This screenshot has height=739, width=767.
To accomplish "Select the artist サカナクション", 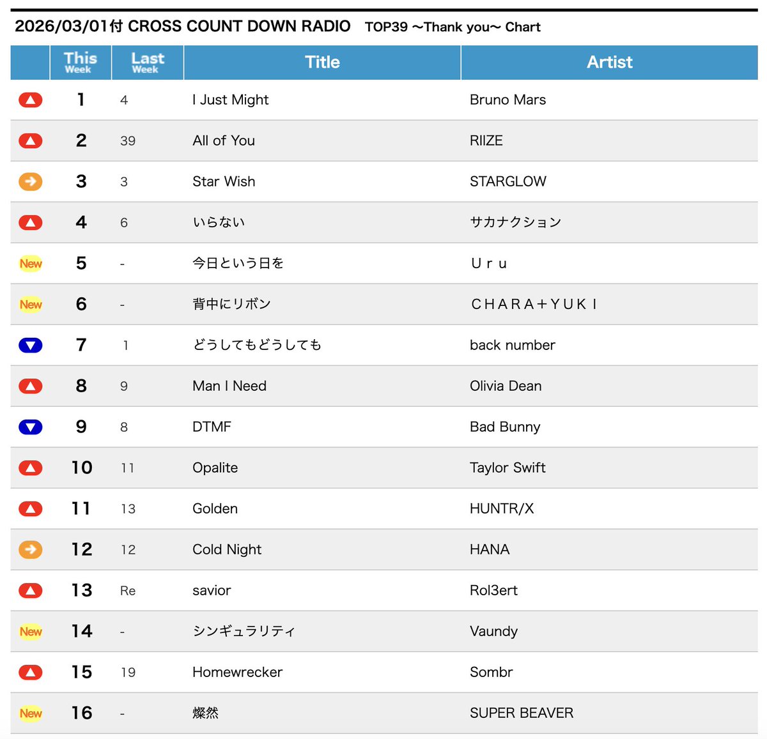I will tap(516, 222).
